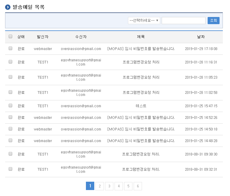Tick the checkbox for 2018-08-31 09:32:31 row
Screen dimensions: 230x196
[x=10, y=169]
